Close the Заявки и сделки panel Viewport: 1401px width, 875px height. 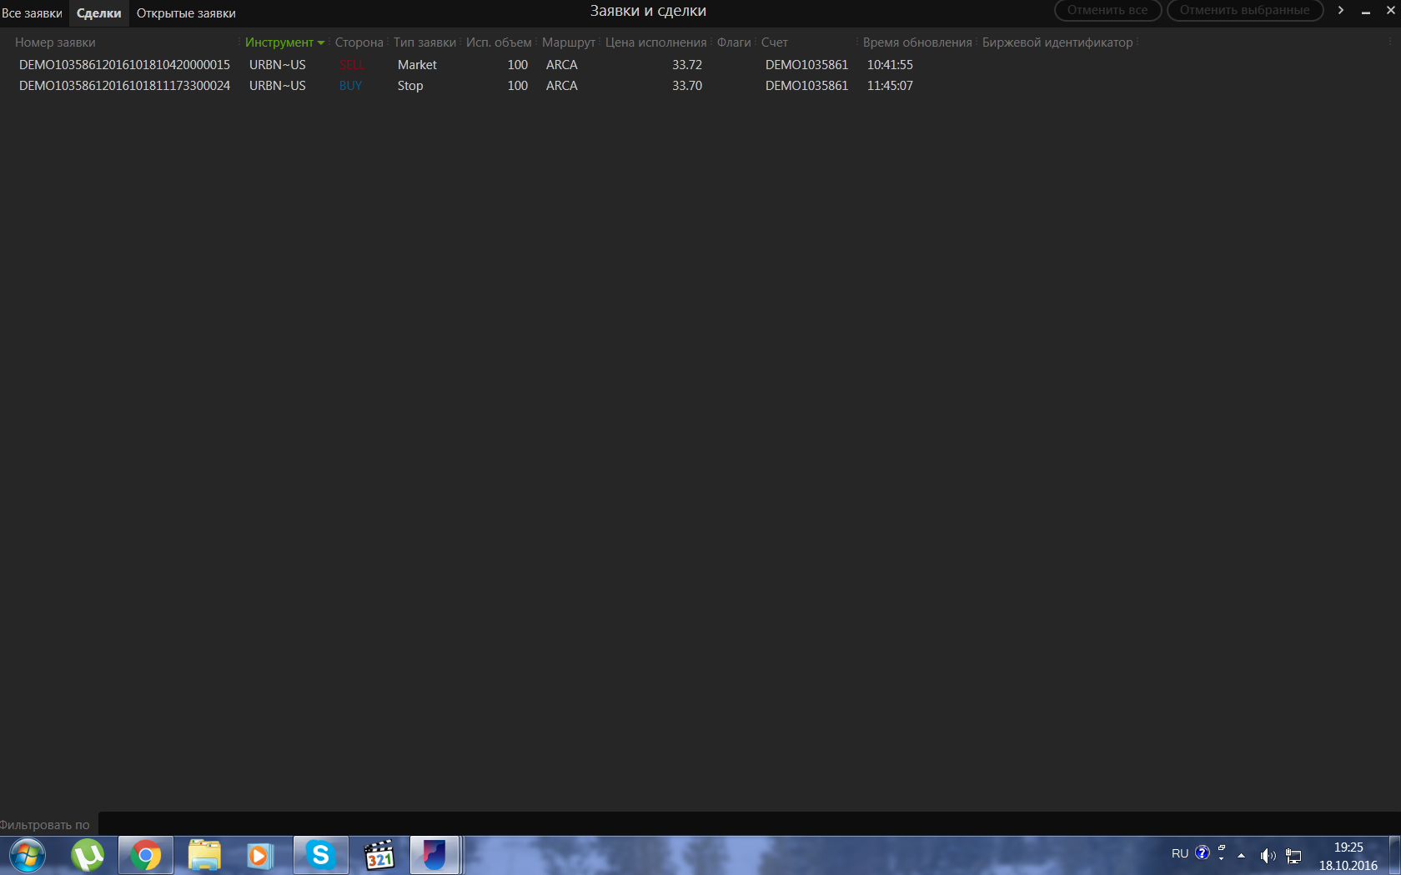[1391, 11]
